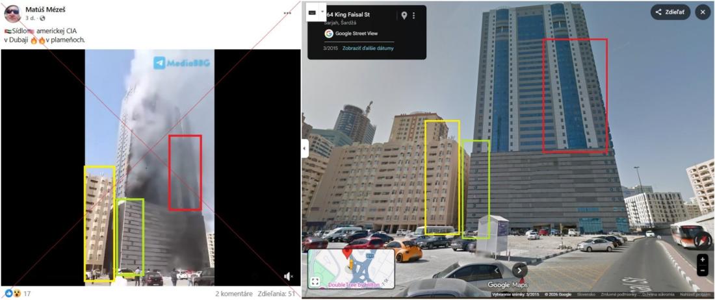The height and width of the screenshot is (300, 715).
Task: Click the Google Street View logo icon
Action: pyautogui.click(x=329, y=33)
